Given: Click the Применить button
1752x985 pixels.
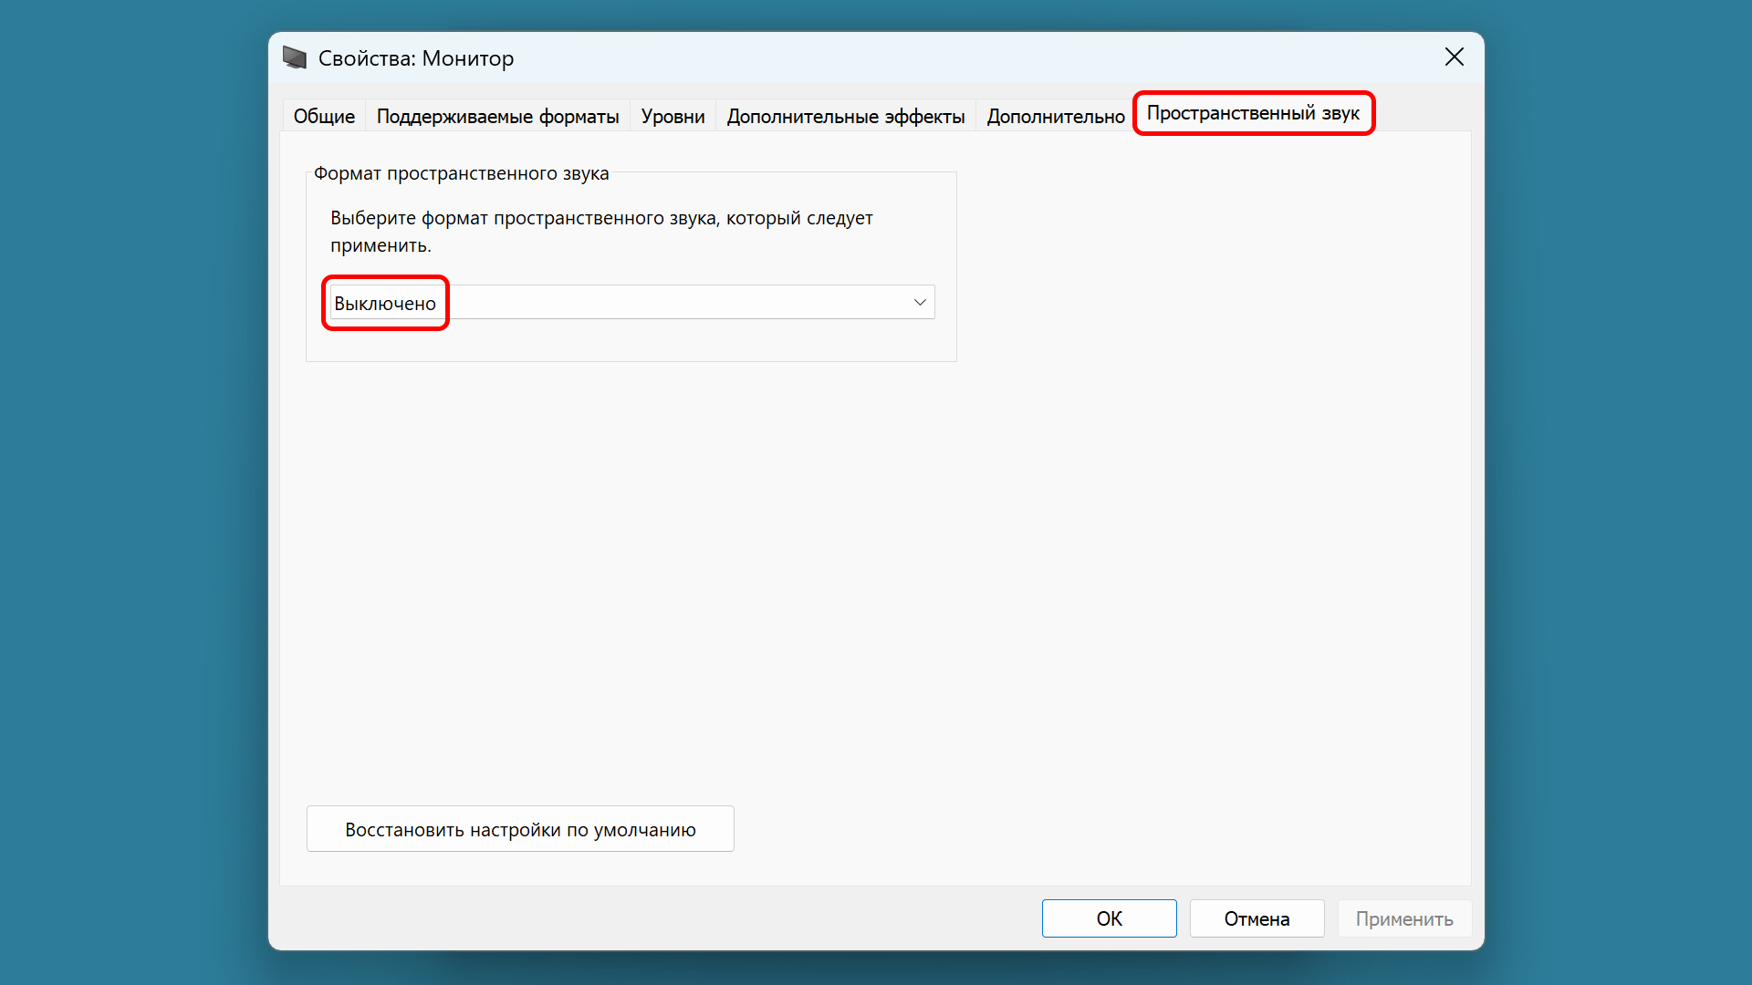Looking at the screenshot, I should [x=1403, y=918].
